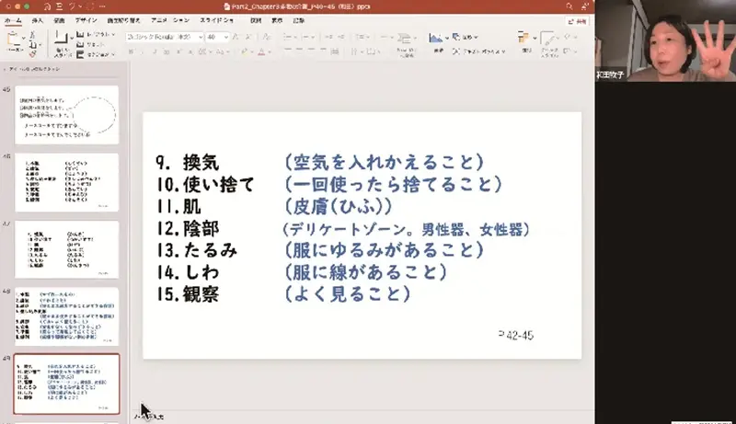The image size is (736, 424).
Task: Switch to the スライドショー tab
Action: click(217, 20)
